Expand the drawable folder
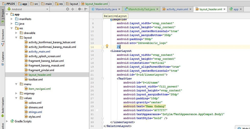This screenshot has height=129, width=250. [16, 33]
